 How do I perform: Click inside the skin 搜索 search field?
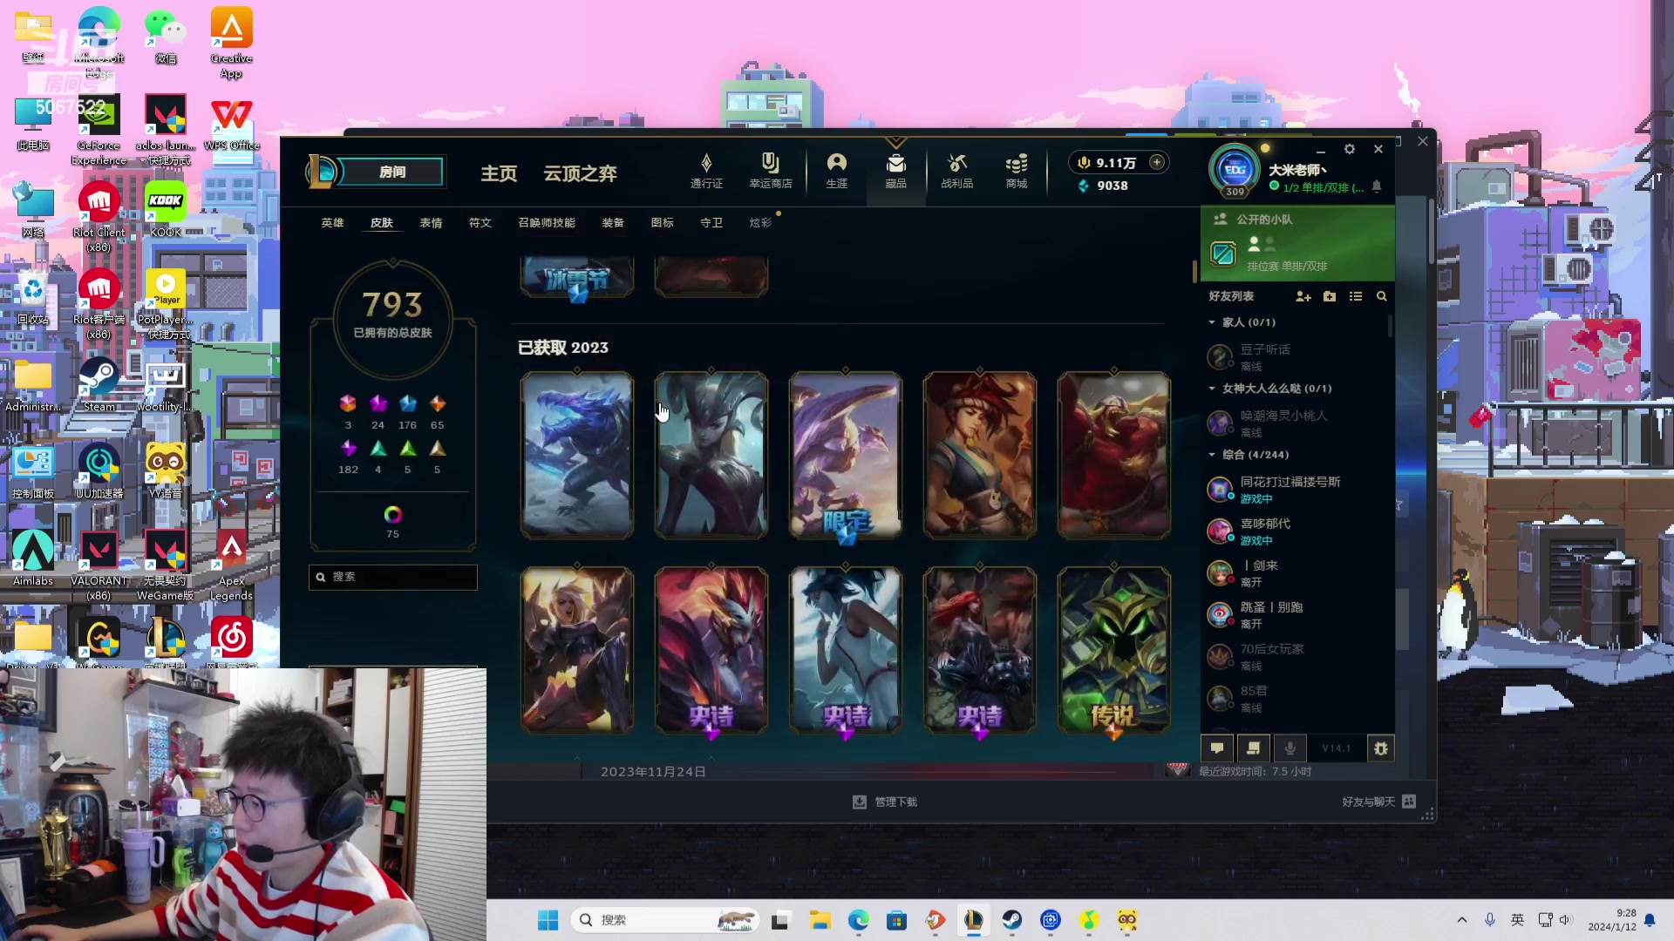[393, 577]
